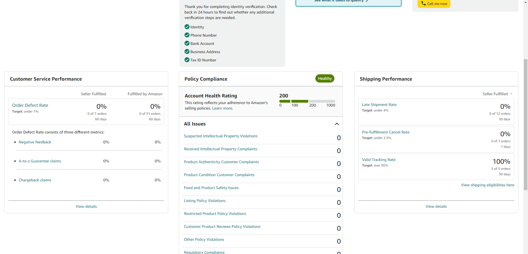Click the 'Target: under 2.5%' text
This screenshot has width=528, height=254.
(377, 138)
